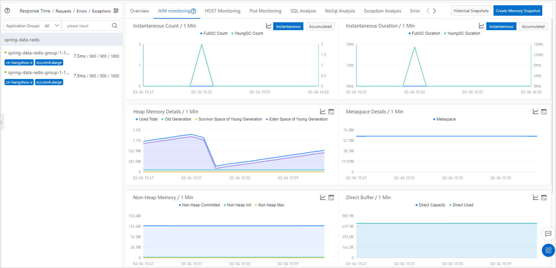Screen dimensions: 556x268
Task: Click the Old Generation legend color dot
Action: point(163,119)
